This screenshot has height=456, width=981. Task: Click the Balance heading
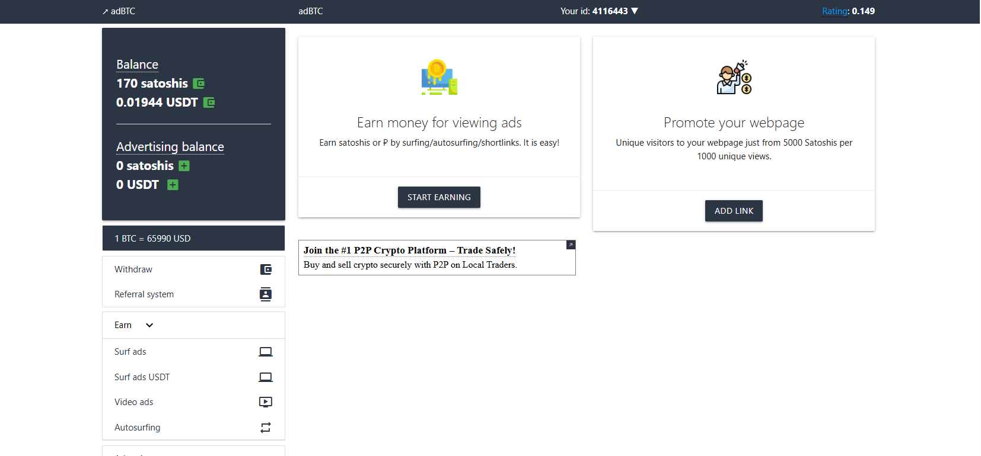click(137, 65)
